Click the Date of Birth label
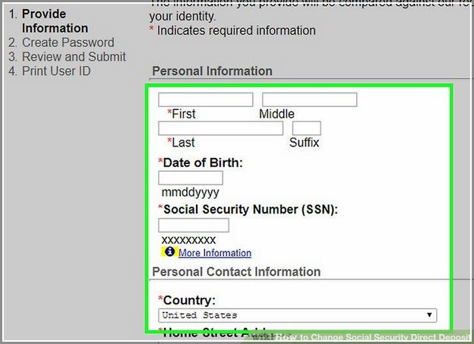The width and height of the screenshot is (474, 344). (203, 163)
